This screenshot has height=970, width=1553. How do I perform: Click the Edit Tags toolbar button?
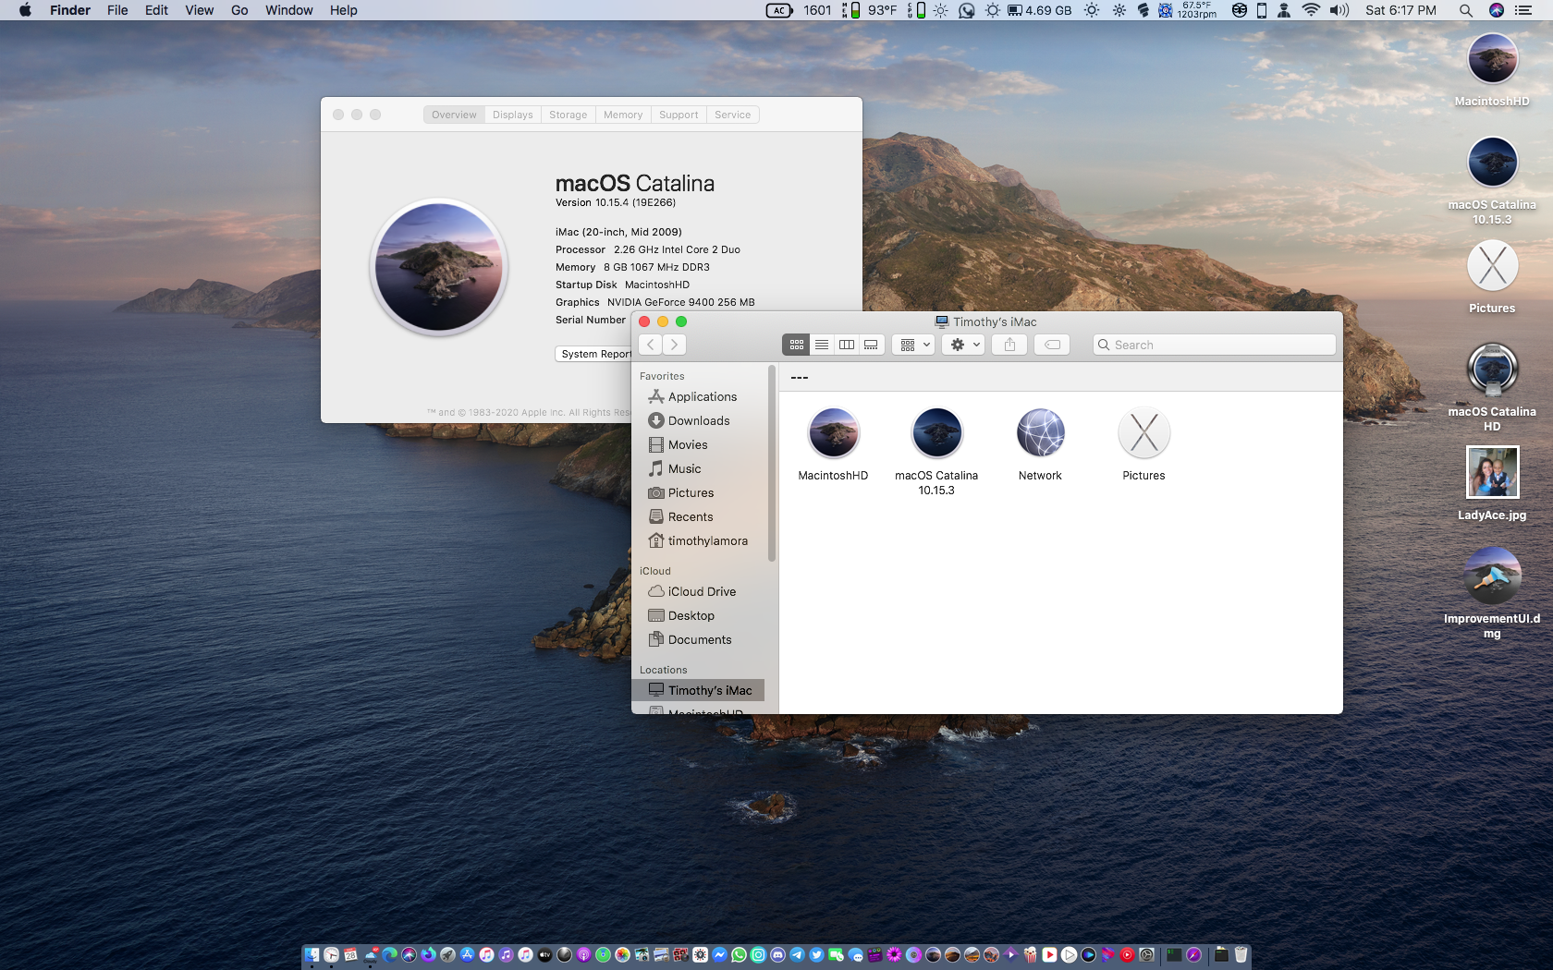tap(1052, 345)
